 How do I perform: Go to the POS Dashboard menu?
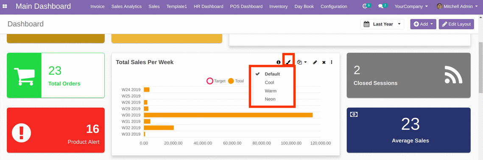coord(246,6)
